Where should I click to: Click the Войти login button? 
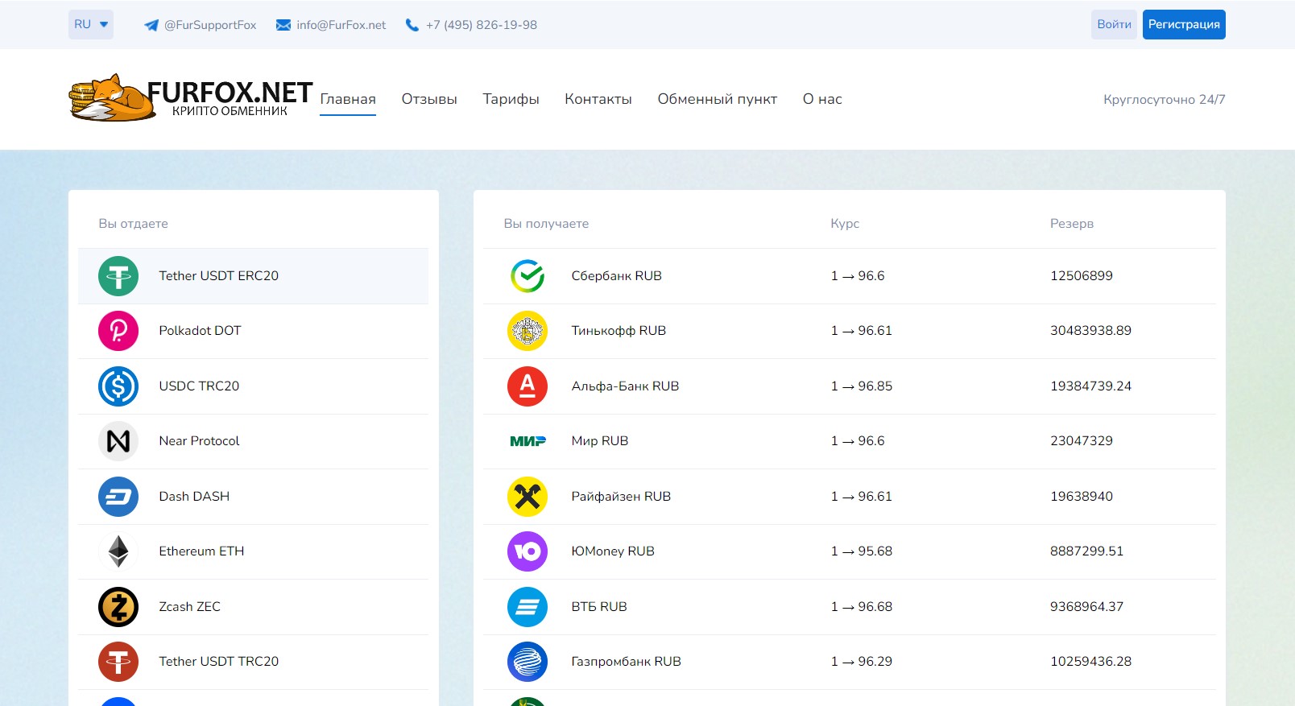1114,25
